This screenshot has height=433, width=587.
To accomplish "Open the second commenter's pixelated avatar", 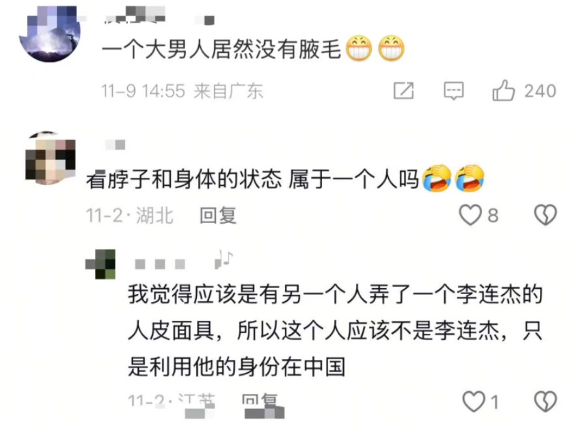I will [x=50, y=158].
